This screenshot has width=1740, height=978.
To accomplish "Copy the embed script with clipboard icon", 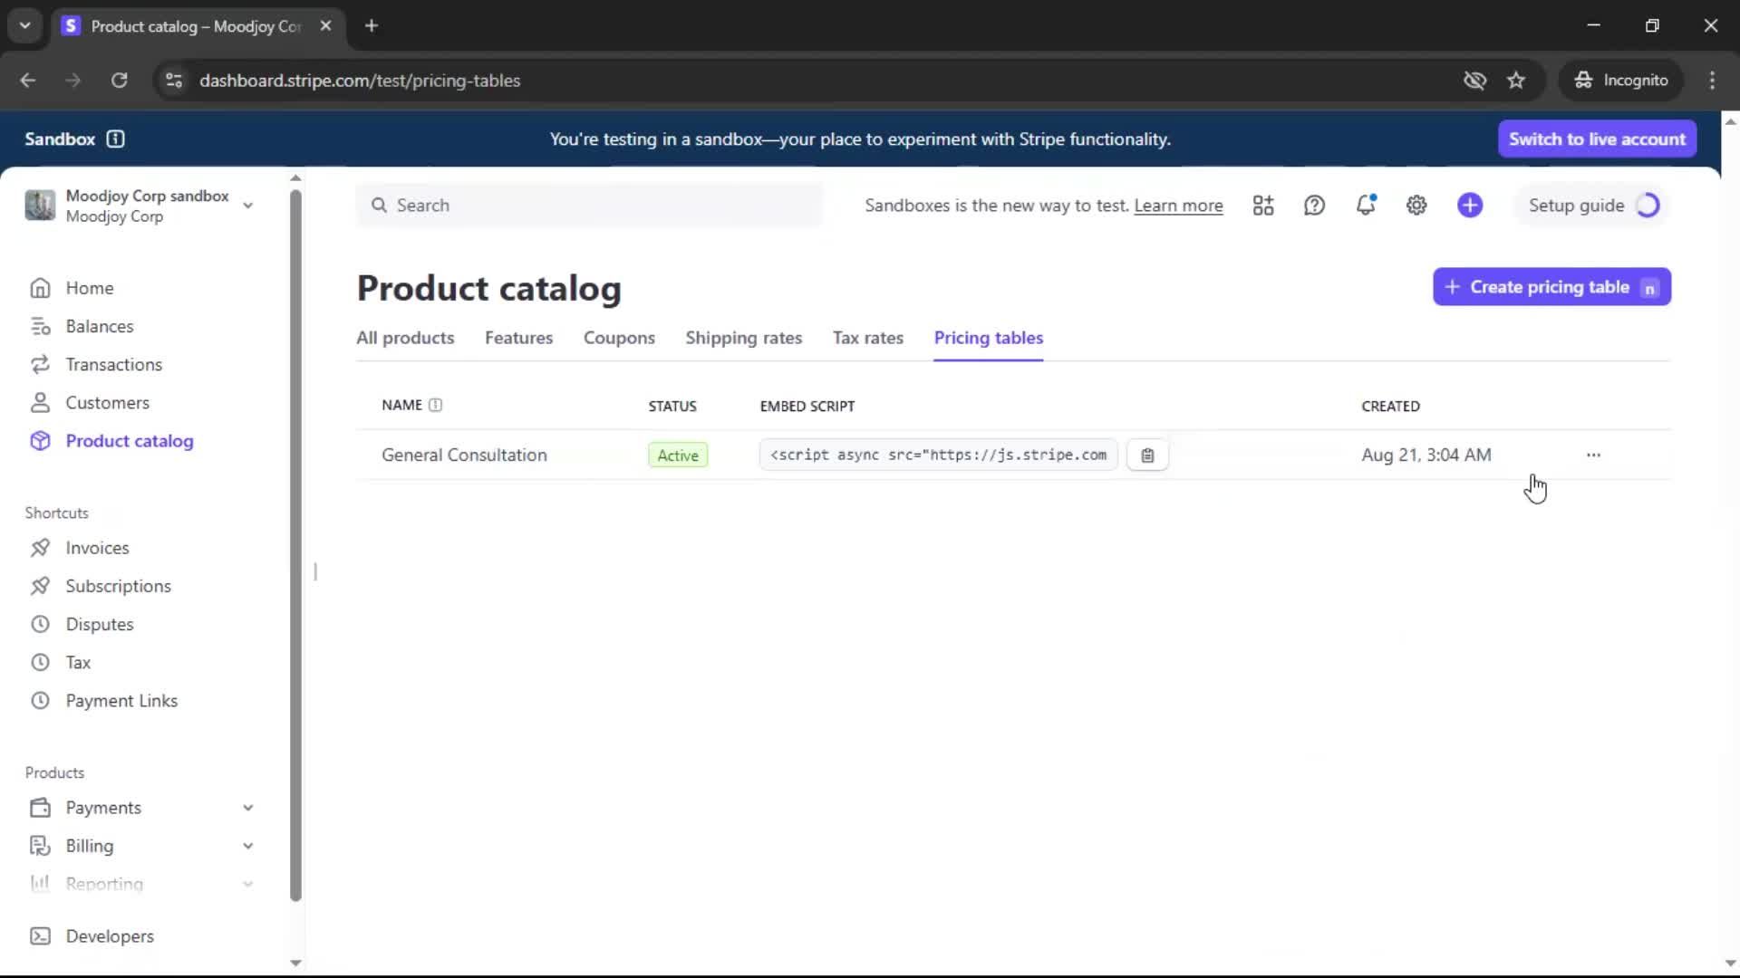I will point(1147,455).
